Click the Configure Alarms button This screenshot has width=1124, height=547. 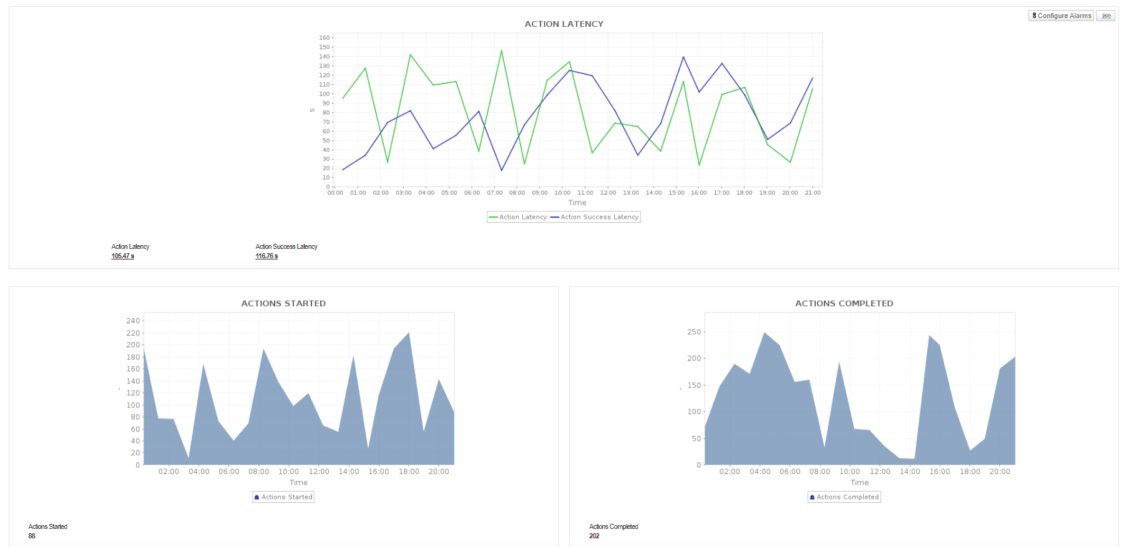coord(1061,16)
